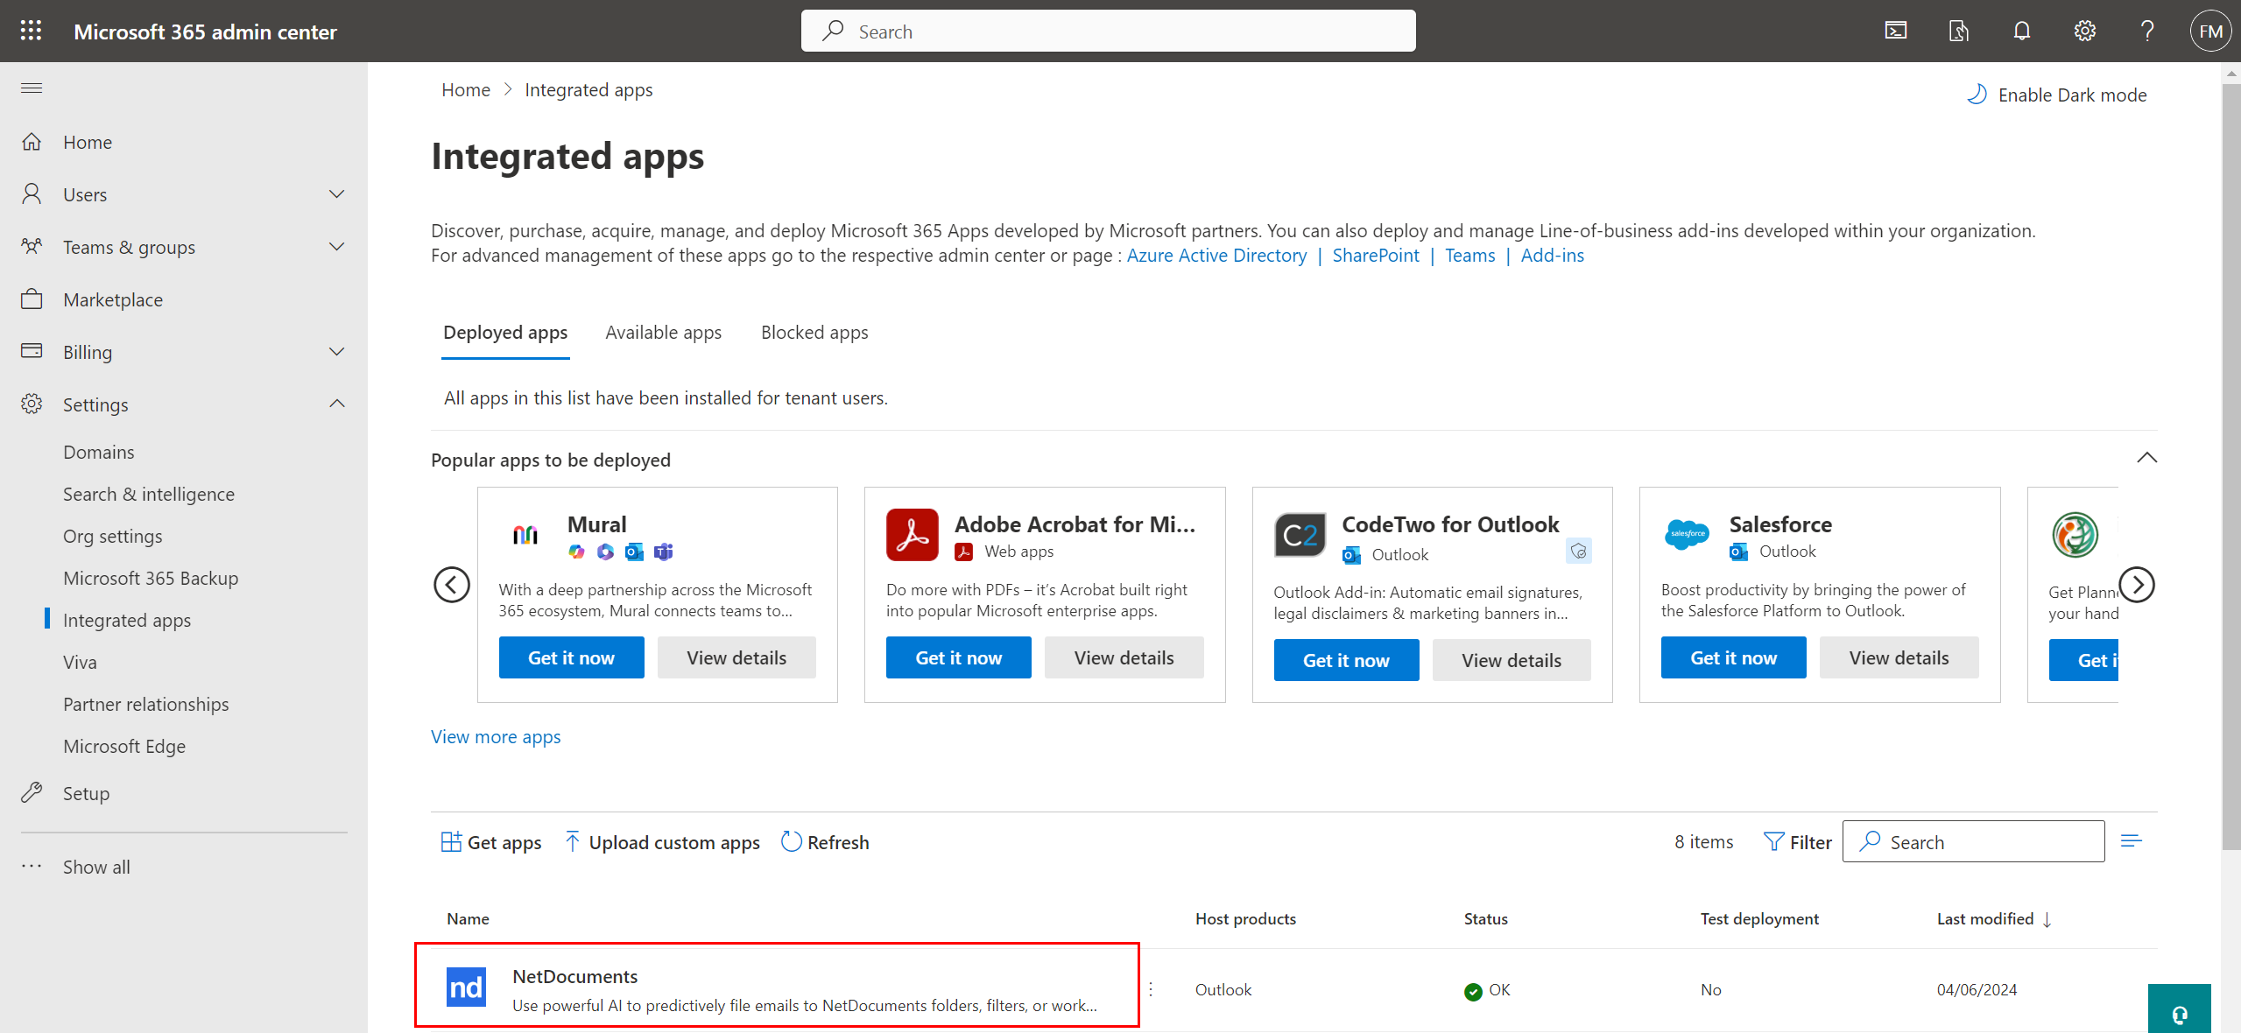
Task: Open the settings gear in header
Action: point(2085,32)
